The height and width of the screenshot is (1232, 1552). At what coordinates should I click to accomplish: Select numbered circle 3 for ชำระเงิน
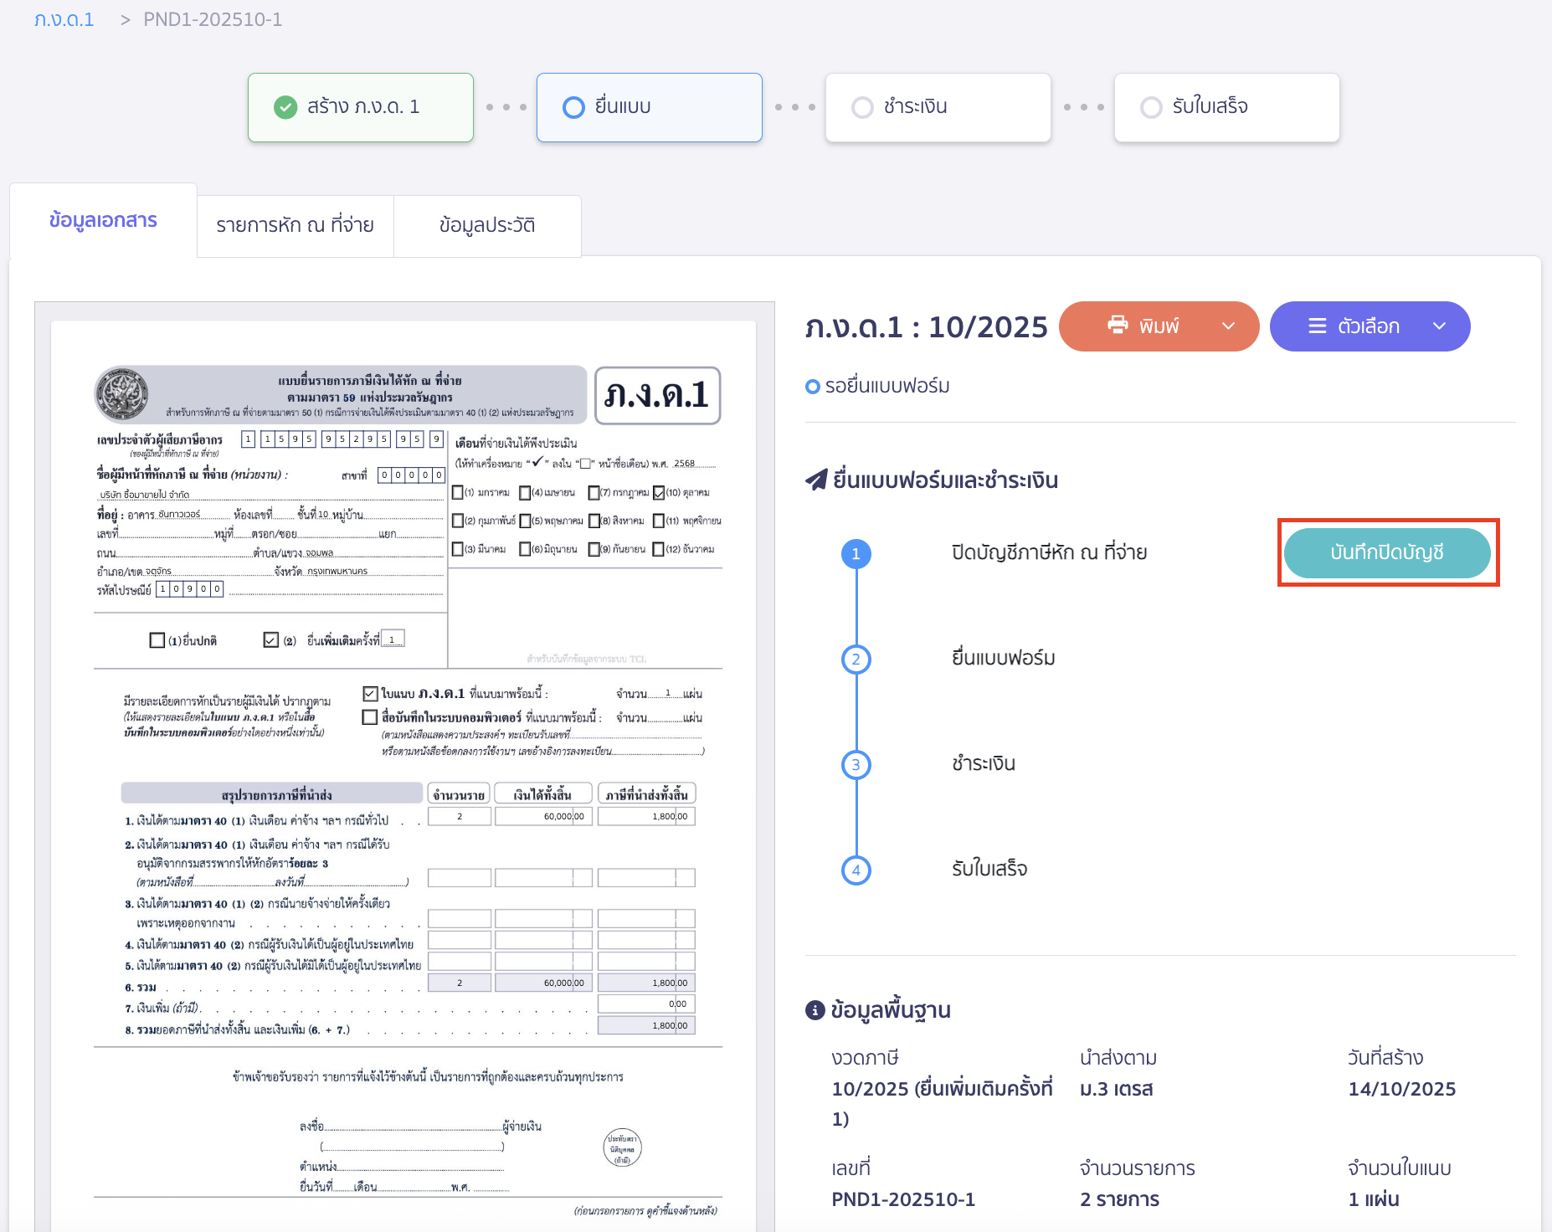[x=856, y=764]
